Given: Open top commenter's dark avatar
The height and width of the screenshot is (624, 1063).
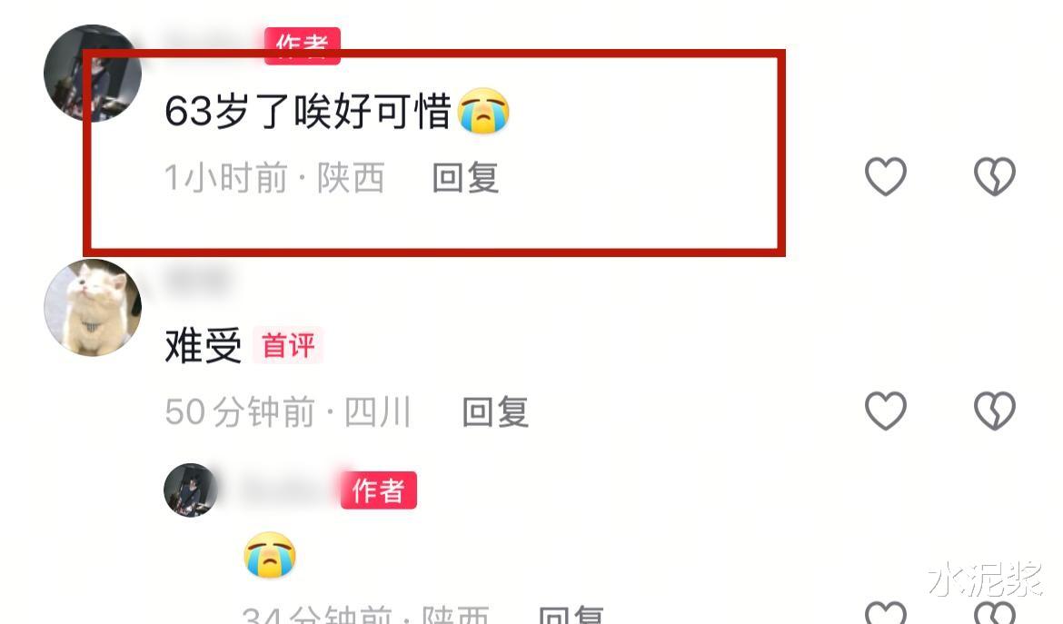Looking at the screenshot, I should click(93, 74).
